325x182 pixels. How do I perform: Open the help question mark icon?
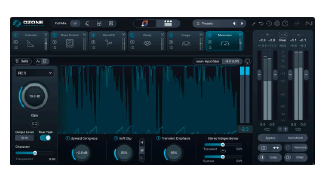coord(285,24)
